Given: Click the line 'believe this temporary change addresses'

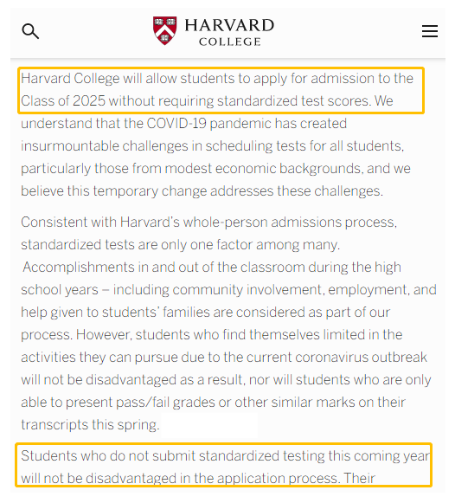Looking at the screenshot, I should tap(202, 191).
